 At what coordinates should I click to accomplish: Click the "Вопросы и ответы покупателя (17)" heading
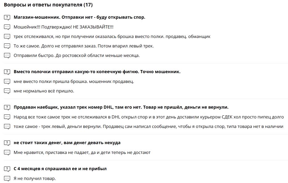click(48, 5)
